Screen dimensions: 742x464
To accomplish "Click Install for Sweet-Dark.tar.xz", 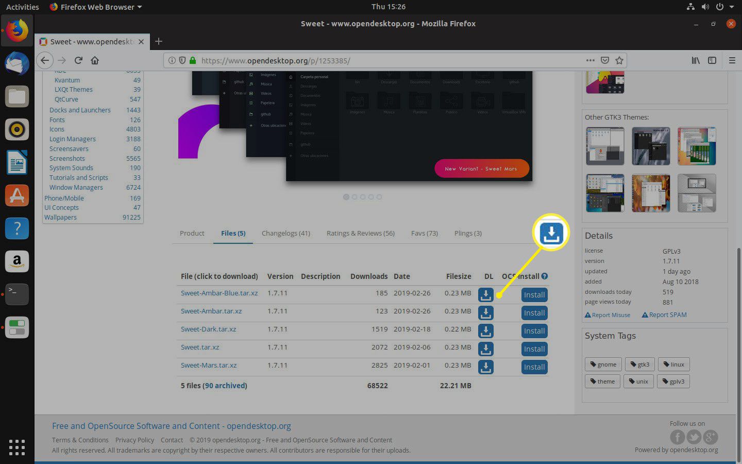I will (x=534, y=331).
